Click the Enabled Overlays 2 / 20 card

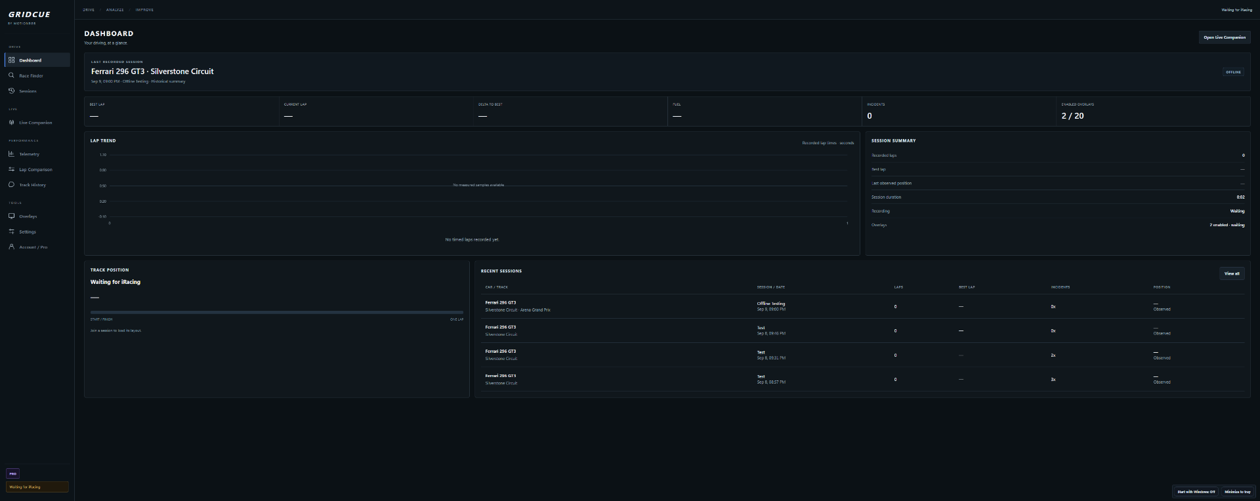point(1152,111)
